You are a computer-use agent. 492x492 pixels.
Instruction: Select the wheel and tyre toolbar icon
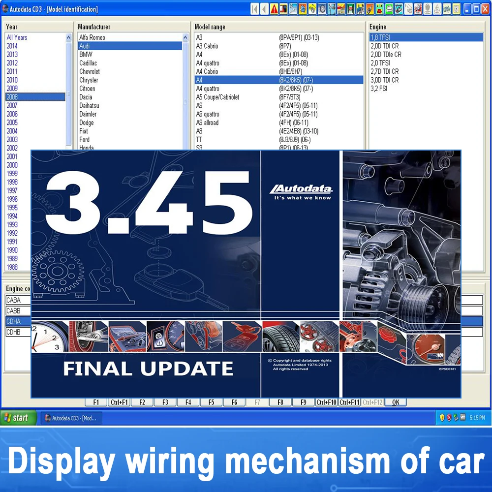(x=322, y=8)
